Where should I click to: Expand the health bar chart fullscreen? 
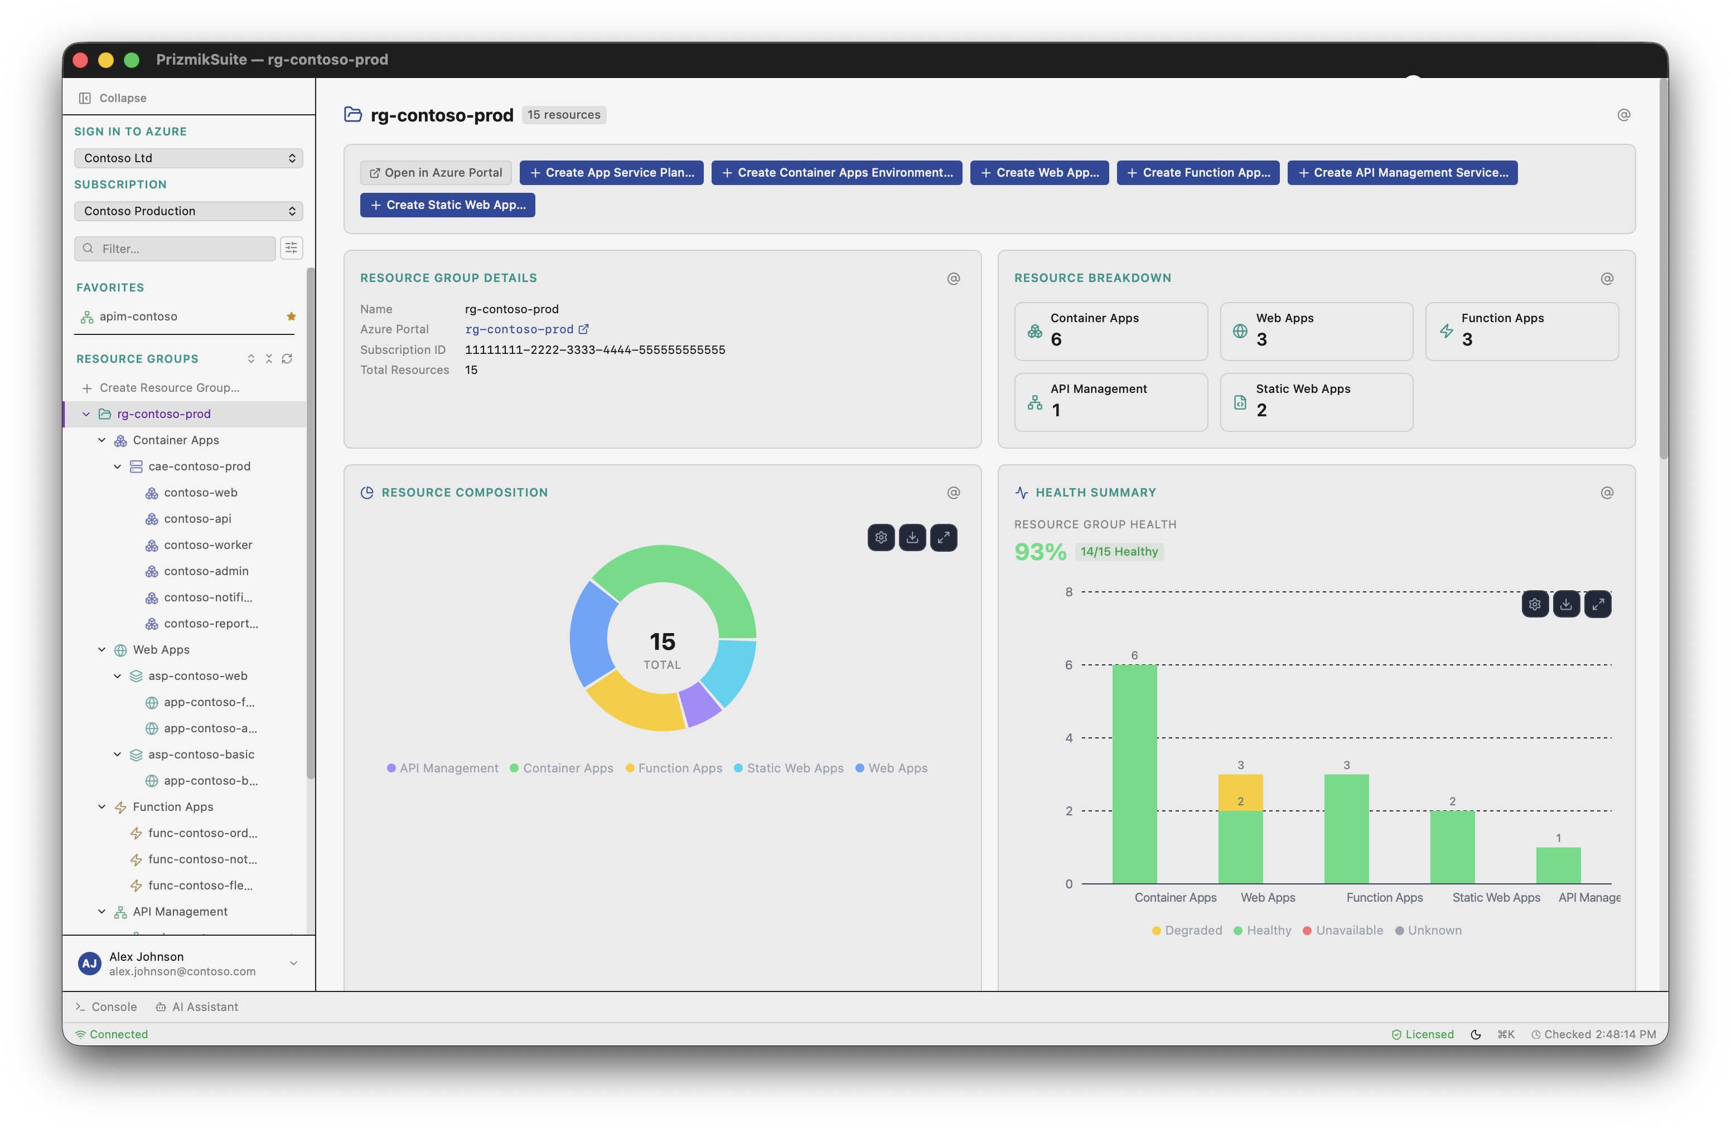(x=1597, y=604)
